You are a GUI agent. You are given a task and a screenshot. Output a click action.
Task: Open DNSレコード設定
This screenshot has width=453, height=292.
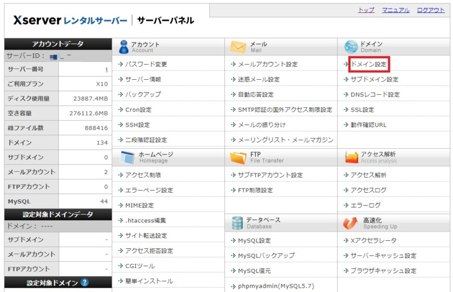click(x=375, y=94)
